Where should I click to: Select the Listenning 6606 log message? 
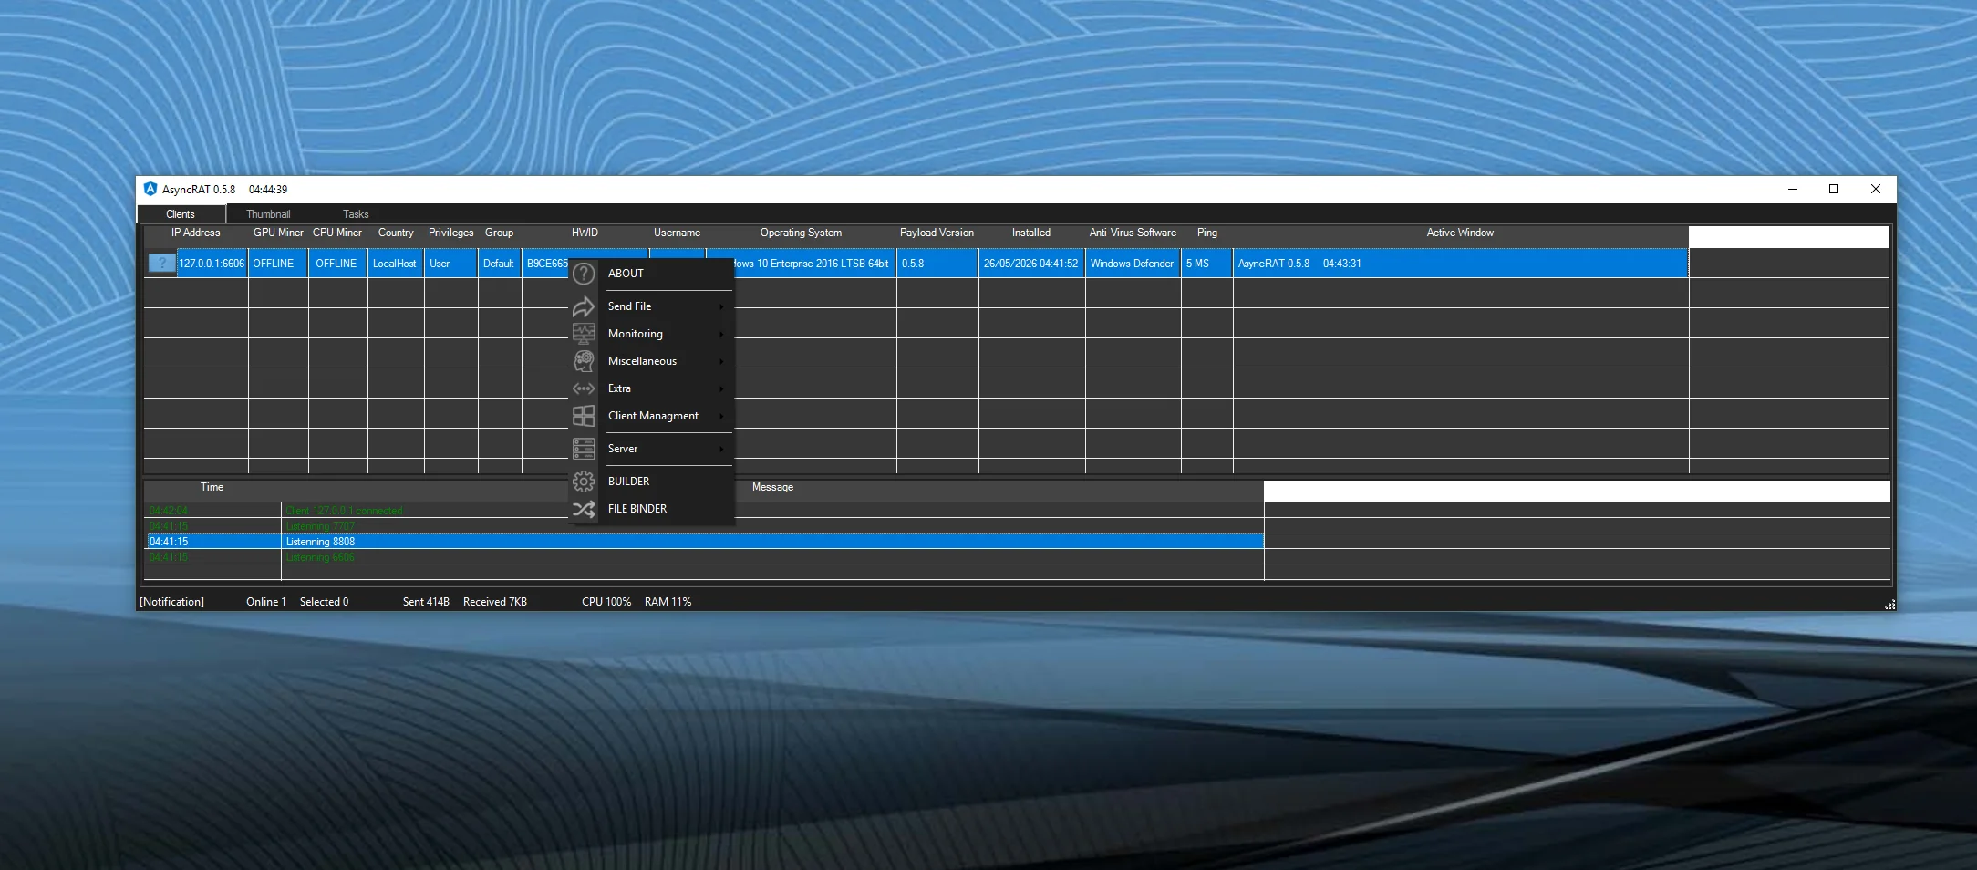pyautogui.click(x=320, y=557)
